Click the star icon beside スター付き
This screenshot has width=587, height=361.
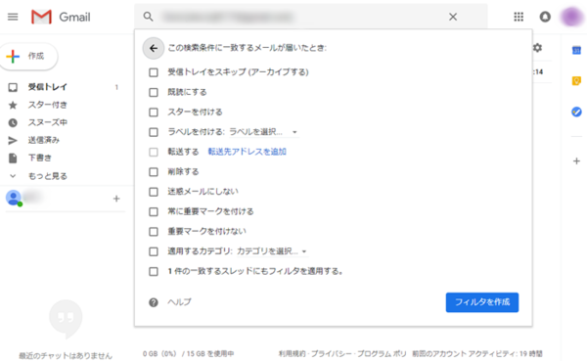point(13,106)
